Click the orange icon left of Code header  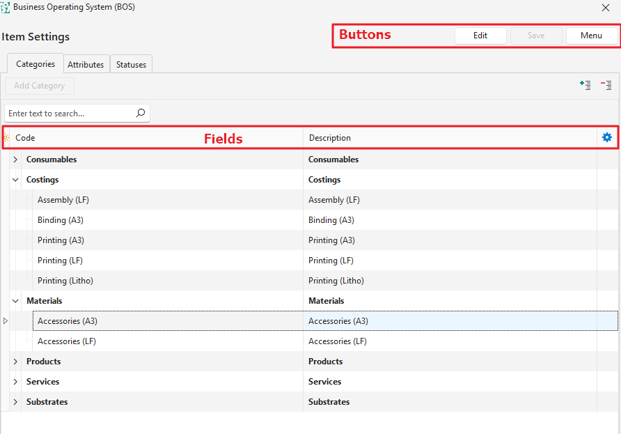6,138
